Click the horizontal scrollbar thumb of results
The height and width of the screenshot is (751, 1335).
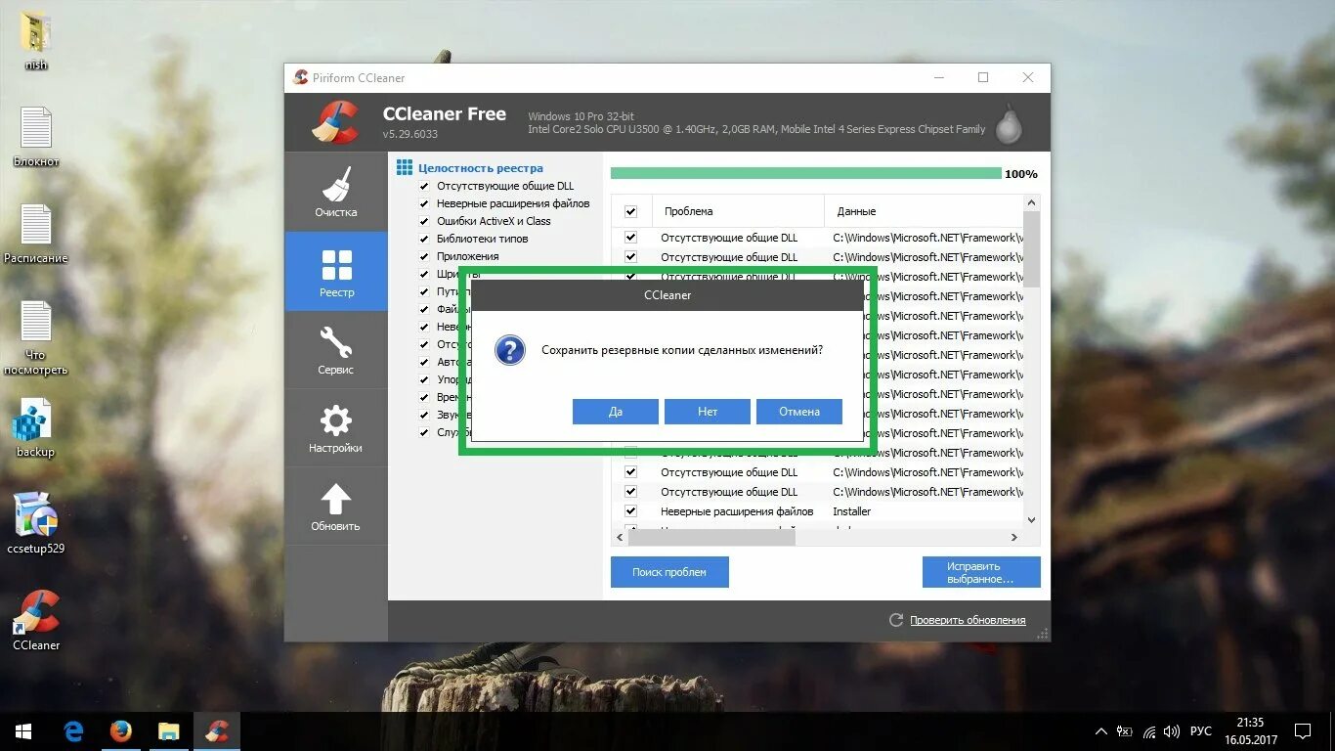click(711, 538)
